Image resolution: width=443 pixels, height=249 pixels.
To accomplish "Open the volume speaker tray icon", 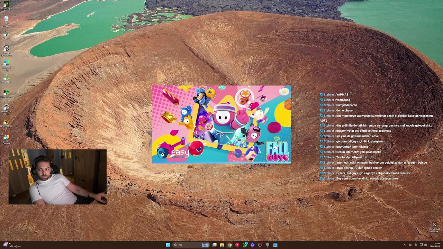I will (425, 245).
